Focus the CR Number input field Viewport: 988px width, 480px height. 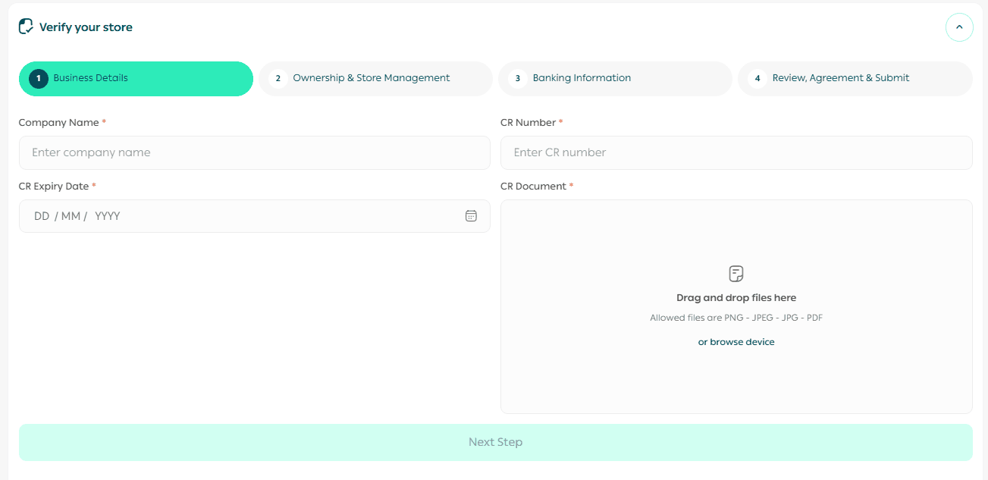click(736, 152)
